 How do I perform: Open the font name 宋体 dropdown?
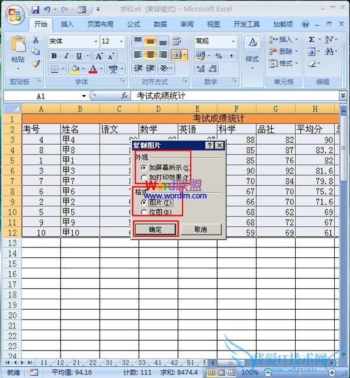point(96,41)
